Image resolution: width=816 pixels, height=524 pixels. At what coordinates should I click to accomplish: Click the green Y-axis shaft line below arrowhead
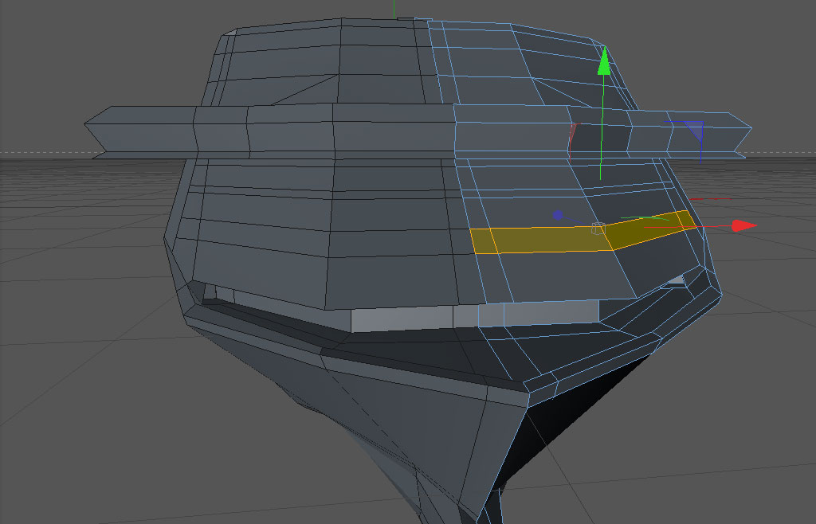[602, 127]
